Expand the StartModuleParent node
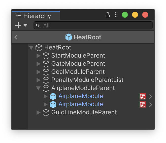The image size is (166, 143). tap(38, 56)
